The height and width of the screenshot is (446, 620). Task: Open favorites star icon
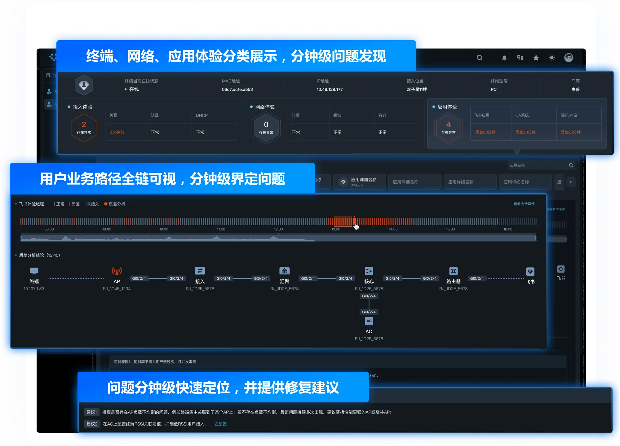(x=536, y=58)
